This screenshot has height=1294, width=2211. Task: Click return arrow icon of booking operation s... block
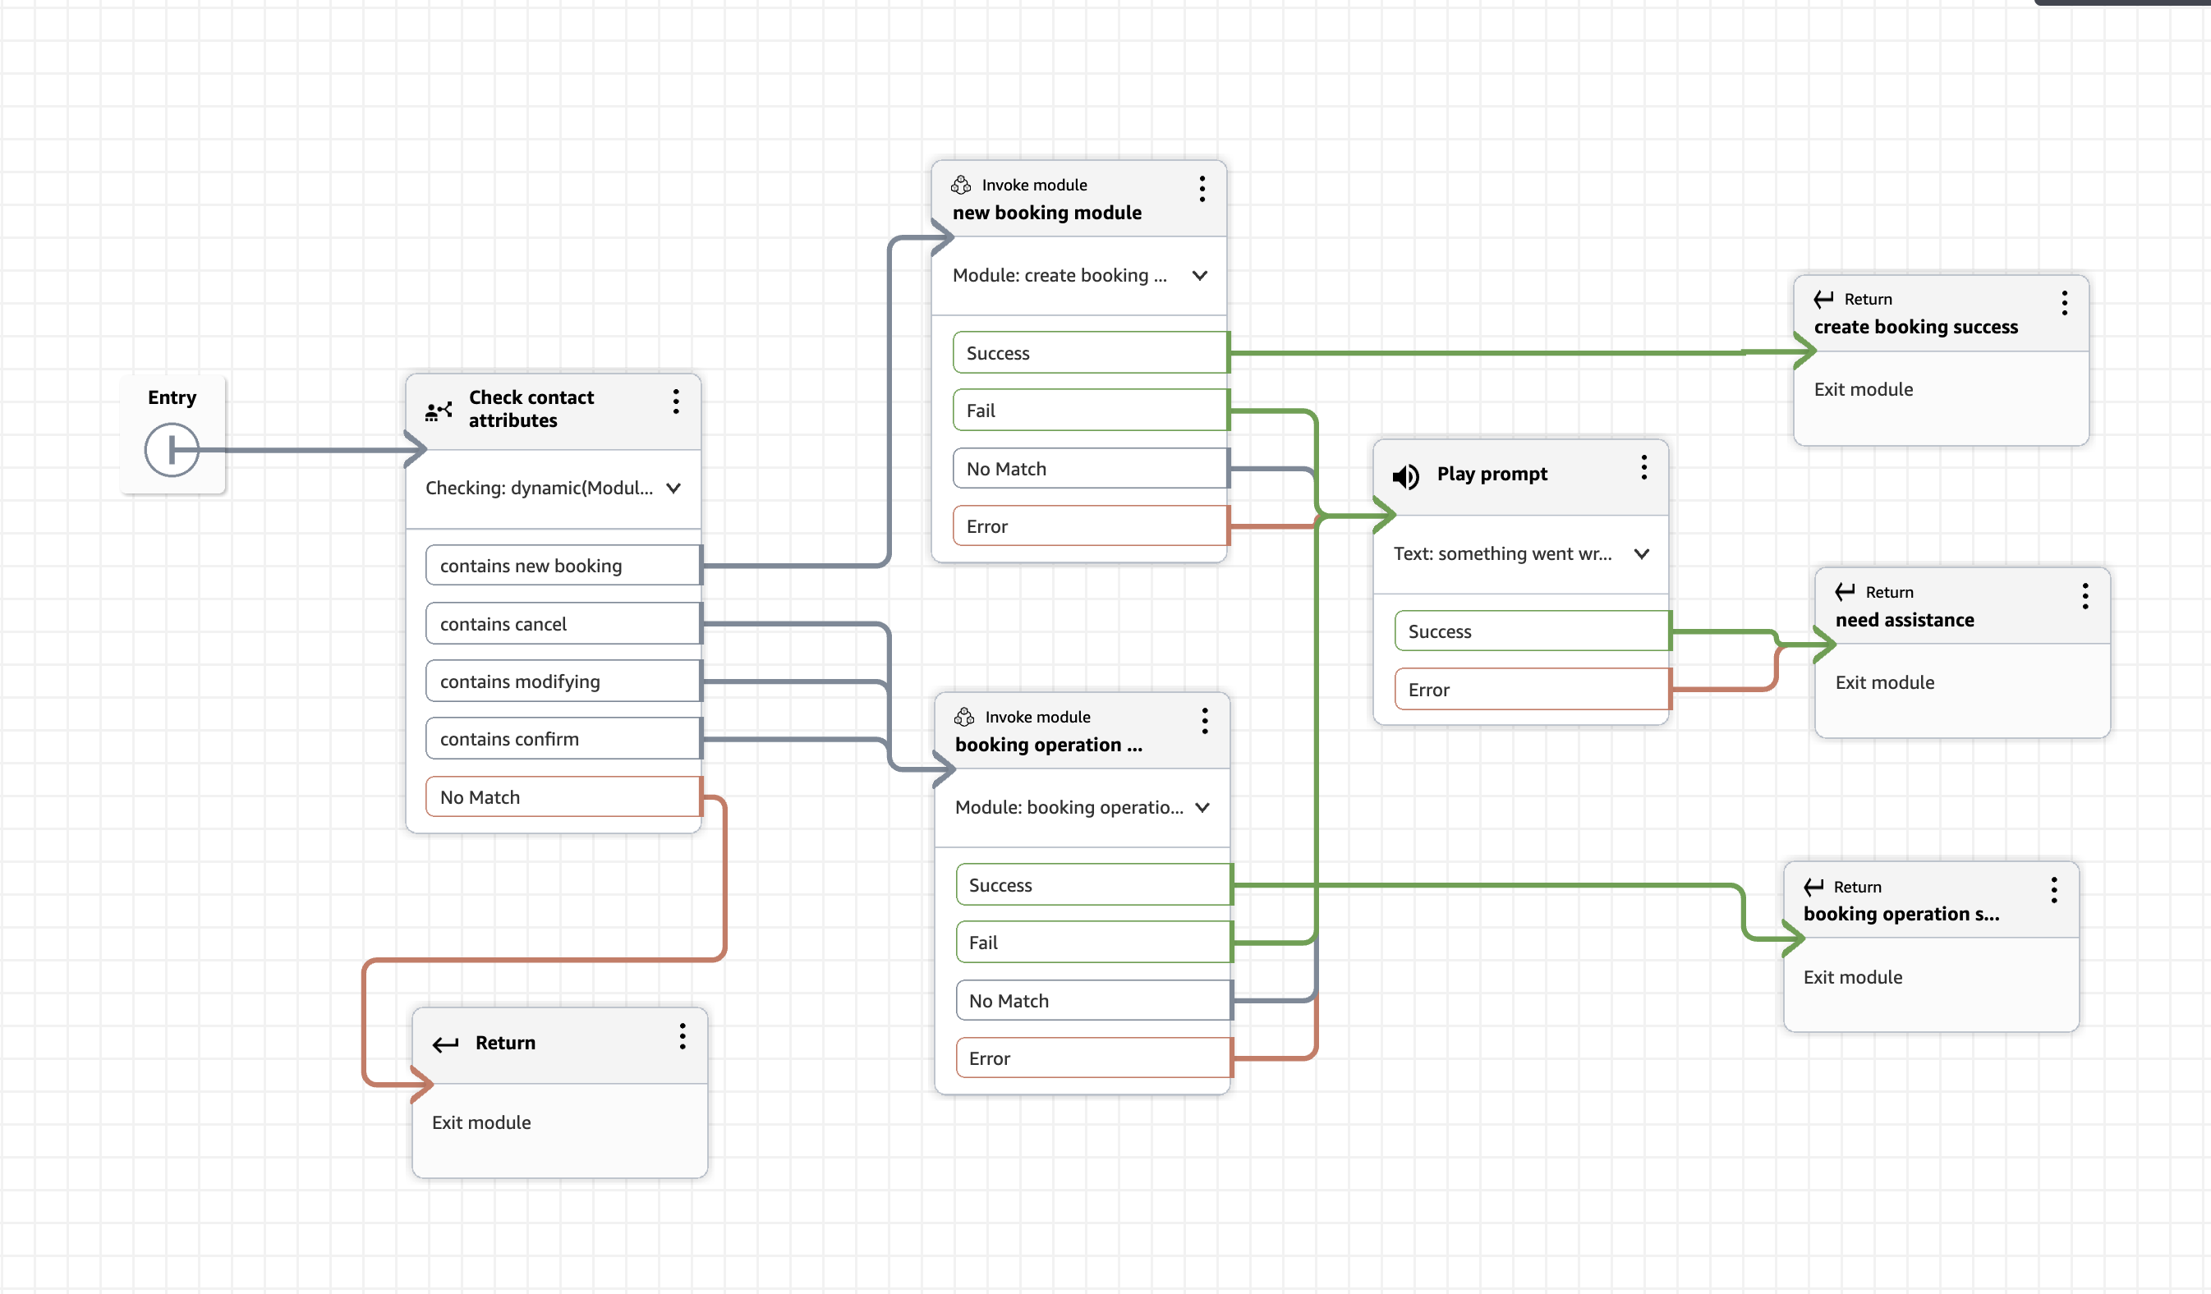(x=1814, y=887)
